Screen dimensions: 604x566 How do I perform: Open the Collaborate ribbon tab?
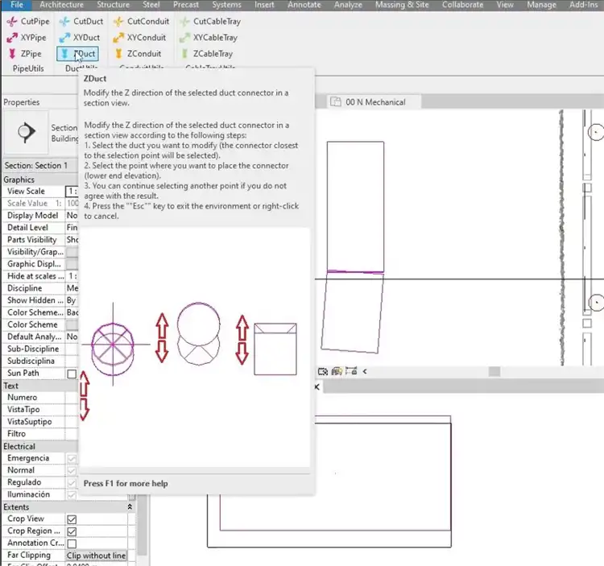(462, 5)
